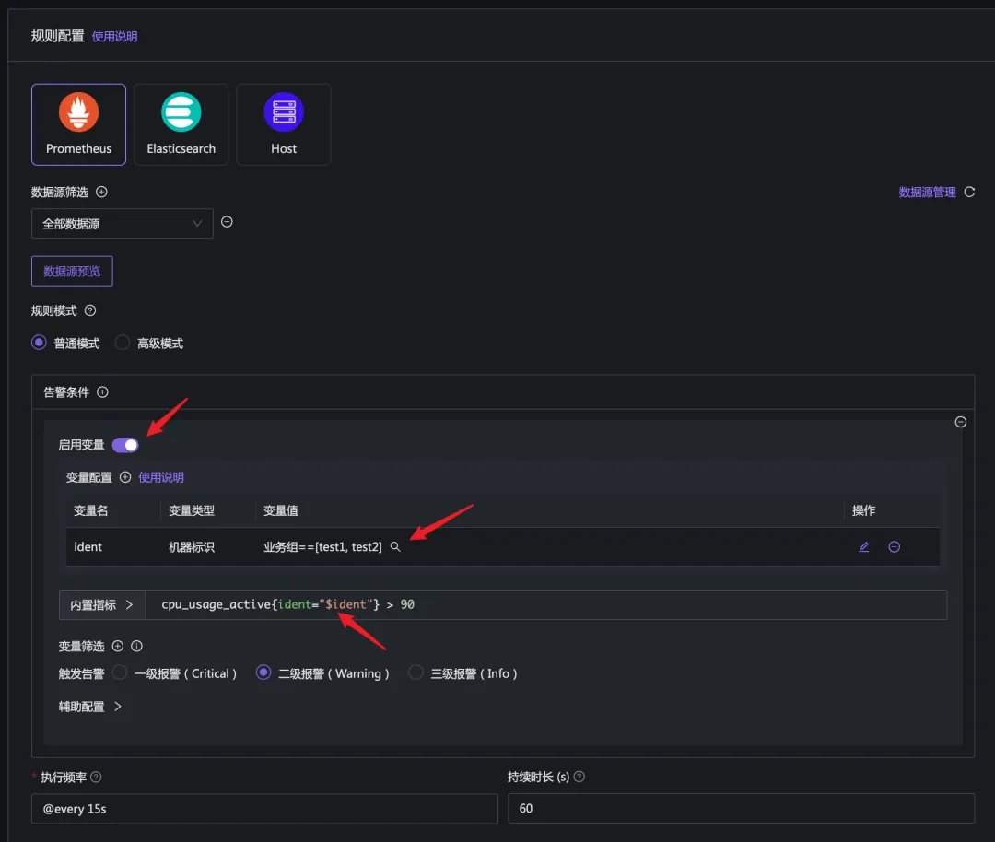Click the 执行频率 input field
This screenshot has height=842, width=995.
(x=264, y=809)
